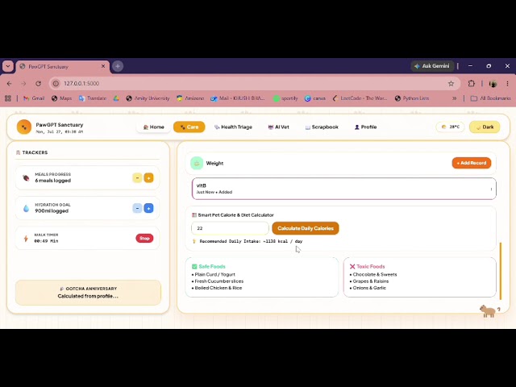Decrease hydration with minus button
Image resolution: width=516 pixels, height=387 pixels.
click(x=137, y=208)
